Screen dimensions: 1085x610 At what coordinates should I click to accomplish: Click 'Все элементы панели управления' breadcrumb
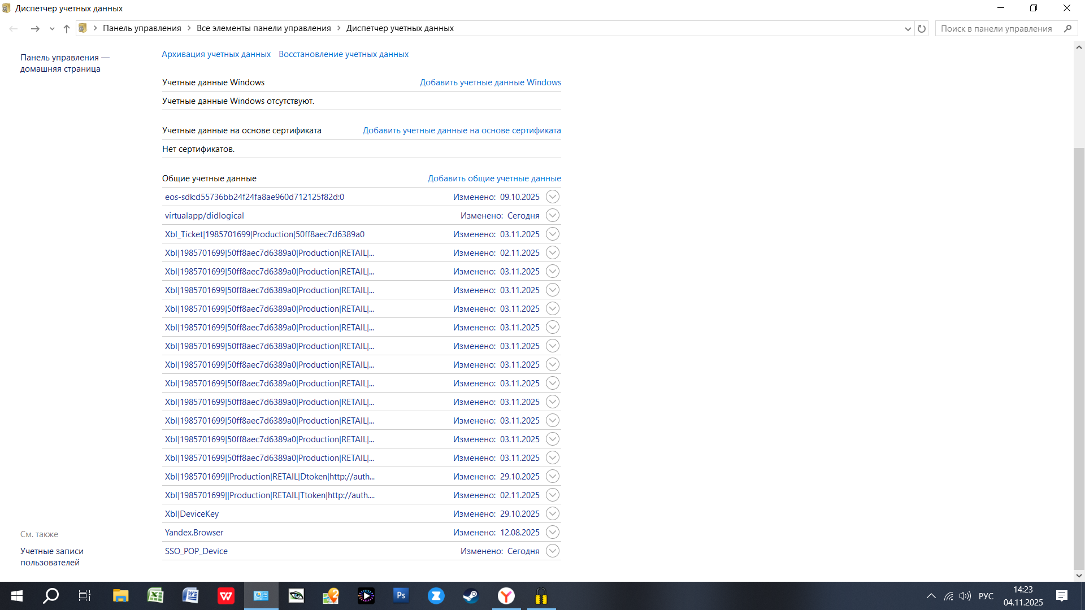[263, 28]
